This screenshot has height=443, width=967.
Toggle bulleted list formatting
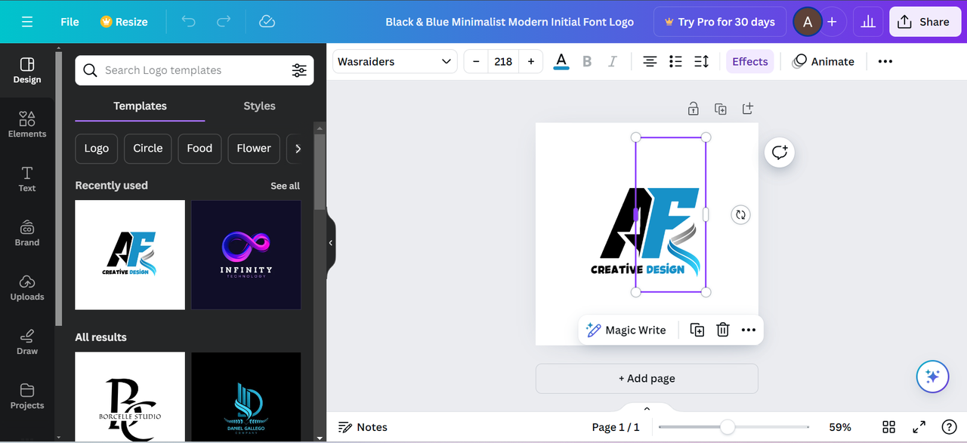tap(675, 62)
